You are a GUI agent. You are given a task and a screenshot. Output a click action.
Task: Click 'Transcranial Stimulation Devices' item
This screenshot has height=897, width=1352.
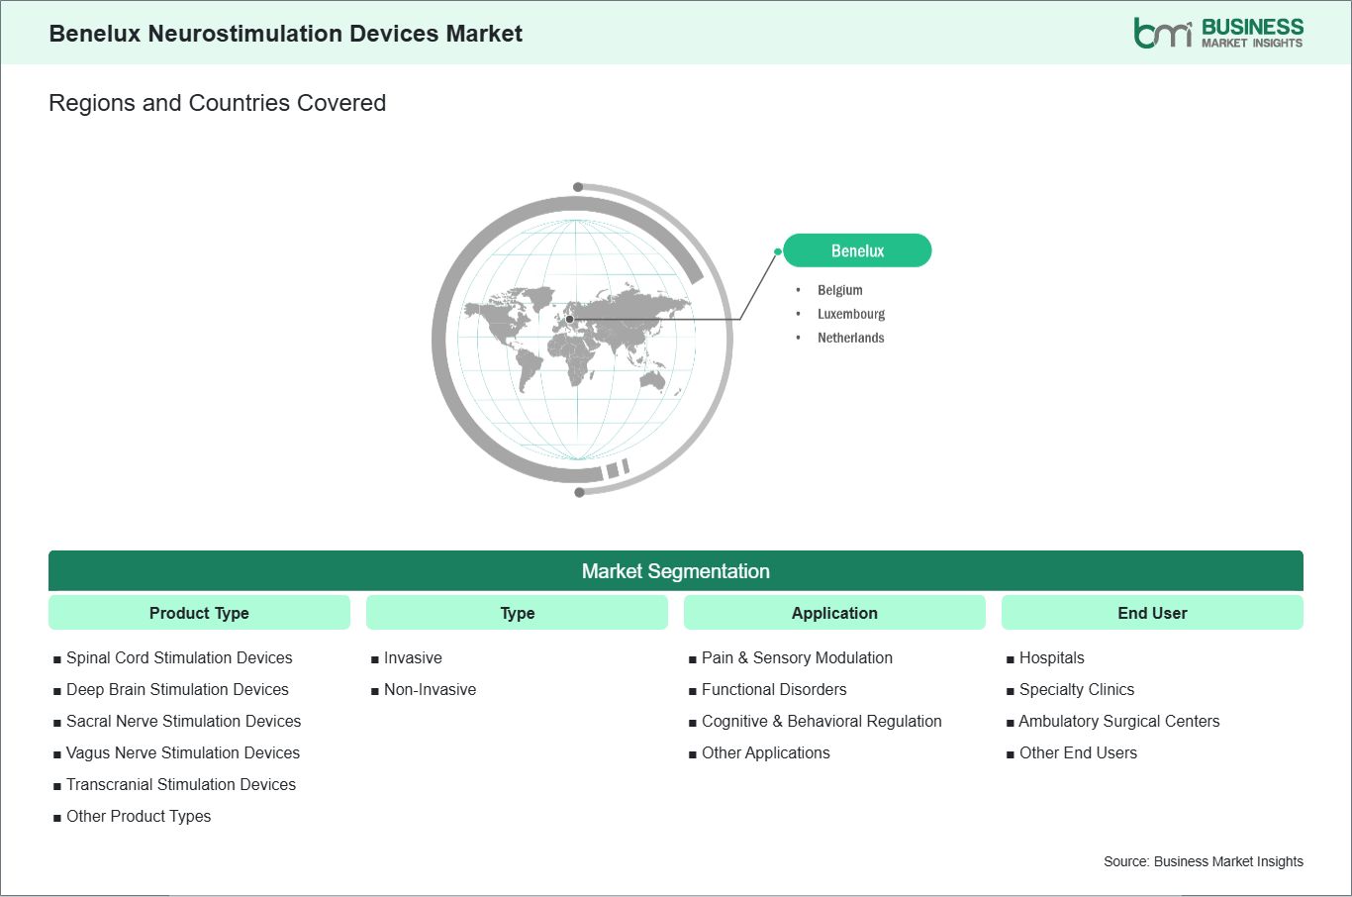[x=181, y=784]
